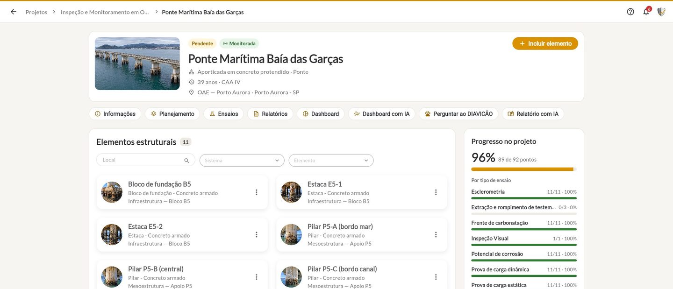
Task: Click the search magnifier in Local field
Action: (186, 160)
